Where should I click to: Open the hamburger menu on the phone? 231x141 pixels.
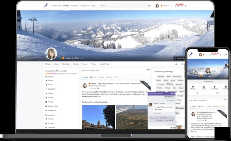(226, 55)
